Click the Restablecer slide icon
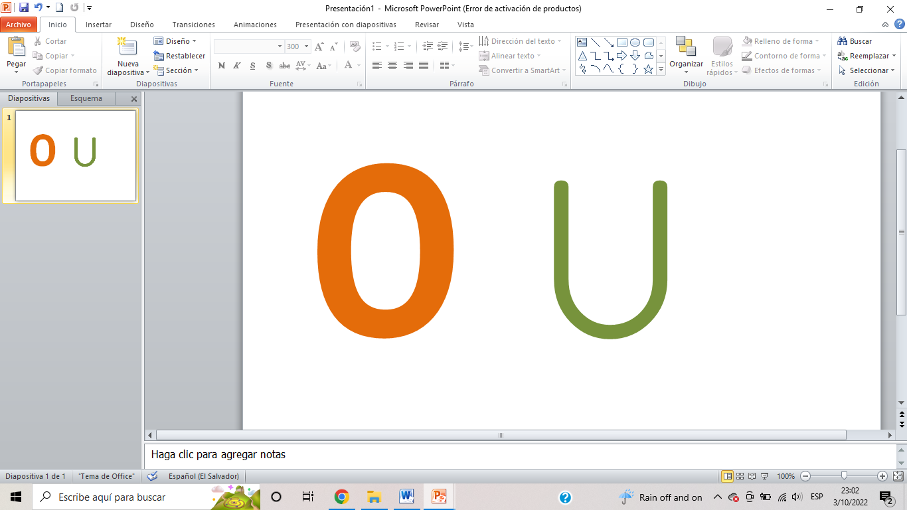This screenshot has height=510, width=907. 179,56
